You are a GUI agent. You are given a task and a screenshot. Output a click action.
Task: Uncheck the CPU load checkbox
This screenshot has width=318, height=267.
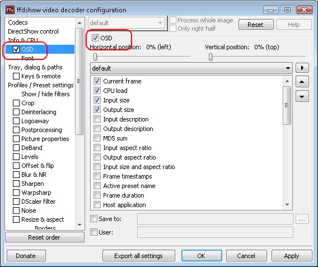[97, 91]
